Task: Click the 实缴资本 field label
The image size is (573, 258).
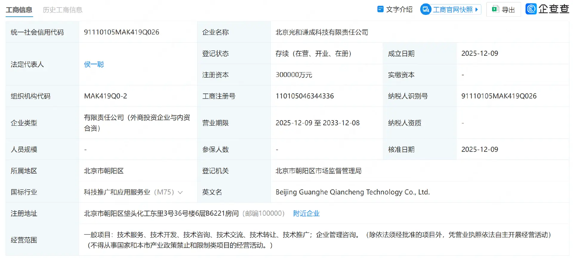Action: pos(401,75)
